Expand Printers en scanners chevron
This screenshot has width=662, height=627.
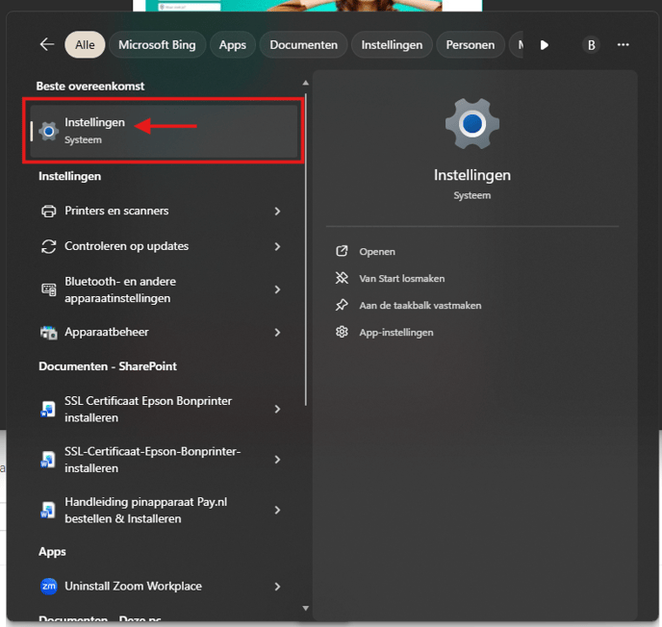[x=277, y=212]
